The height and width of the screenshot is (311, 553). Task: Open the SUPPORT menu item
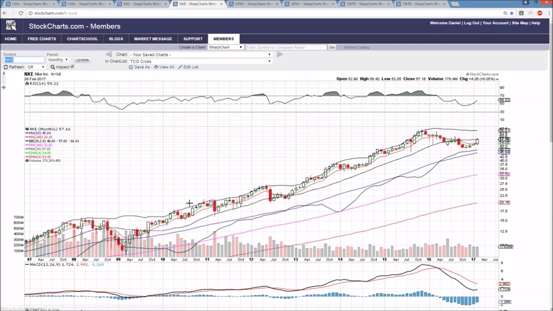[193, 39]
